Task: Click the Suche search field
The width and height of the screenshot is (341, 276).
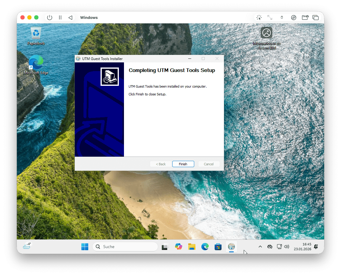Action: (x=125, y=247)
